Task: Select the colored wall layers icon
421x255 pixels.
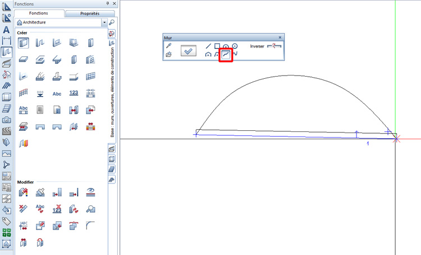Action: pyautogui.click(x=24, y=143)
